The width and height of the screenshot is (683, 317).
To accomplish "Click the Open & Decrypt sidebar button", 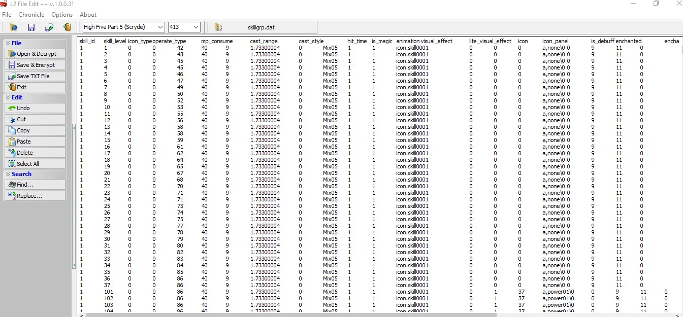I will pyautogui.click(x=35, y=54).
